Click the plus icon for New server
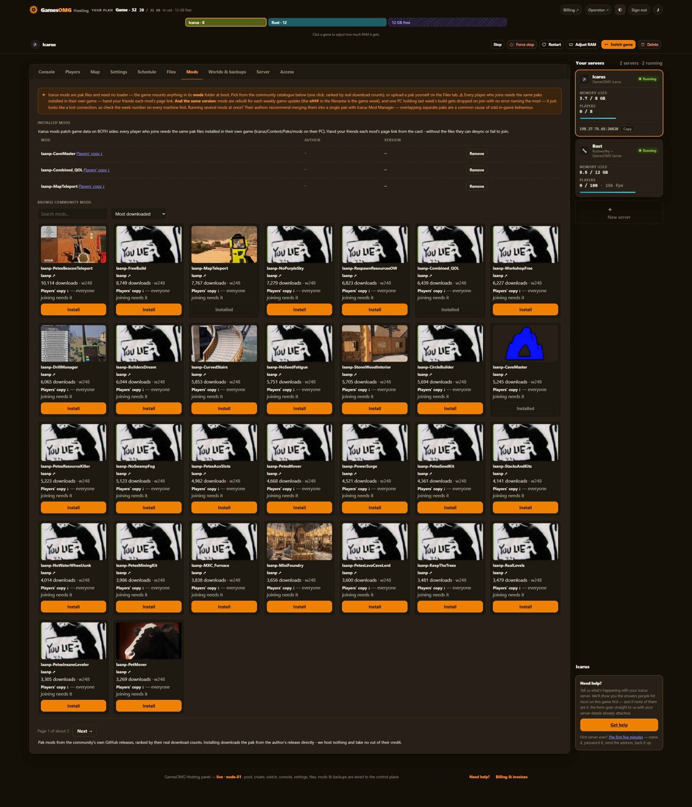 [610, 209]
